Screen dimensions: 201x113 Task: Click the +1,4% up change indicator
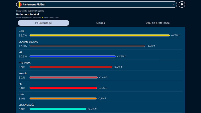point(103,78)
